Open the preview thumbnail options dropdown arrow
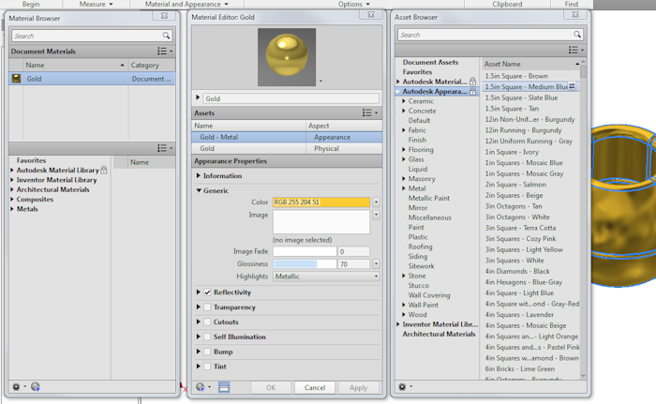Image resolution: width=656 pixels, height=404 pixels. pos(321,81)
